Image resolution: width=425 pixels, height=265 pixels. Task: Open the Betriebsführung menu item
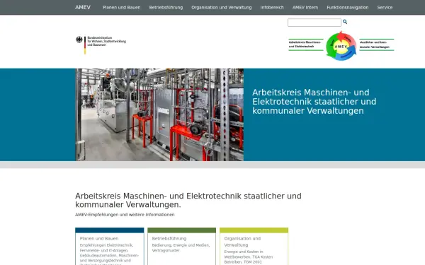pos(166,8)
